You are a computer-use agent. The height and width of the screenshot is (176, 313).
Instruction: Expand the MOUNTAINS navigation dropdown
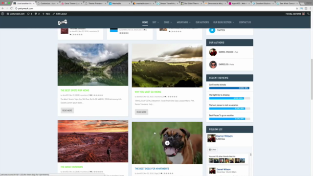(183, 22)
